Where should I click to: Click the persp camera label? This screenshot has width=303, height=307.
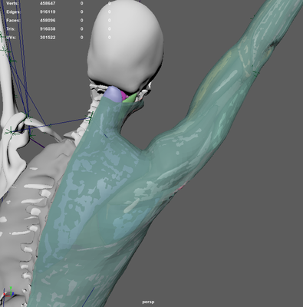tap(148, 302)
